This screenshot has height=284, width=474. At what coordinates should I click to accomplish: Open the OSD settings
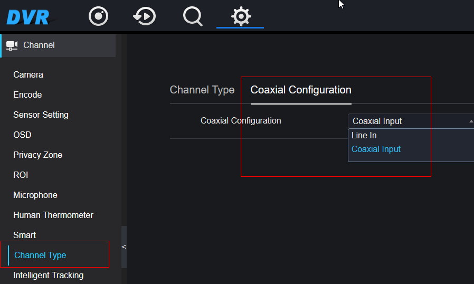point(22,135)
